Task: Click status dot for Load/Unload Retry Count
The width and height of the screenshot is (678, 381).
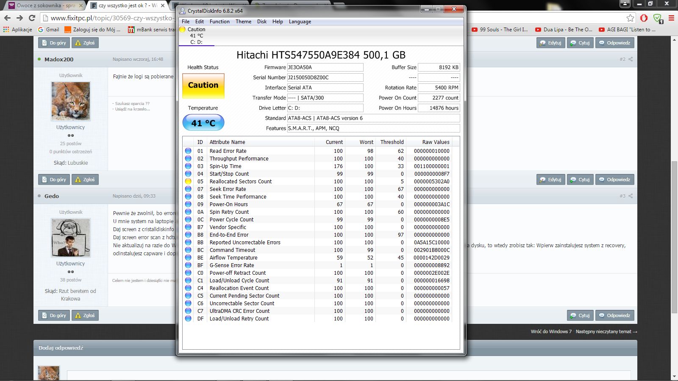Action: point(188,318)
